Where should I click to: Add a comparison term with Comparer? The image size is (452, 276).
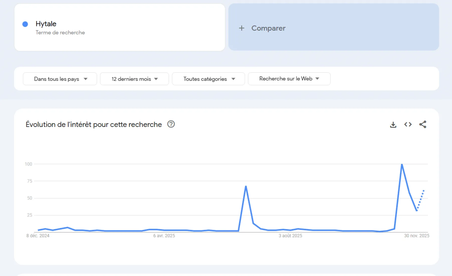268,28
